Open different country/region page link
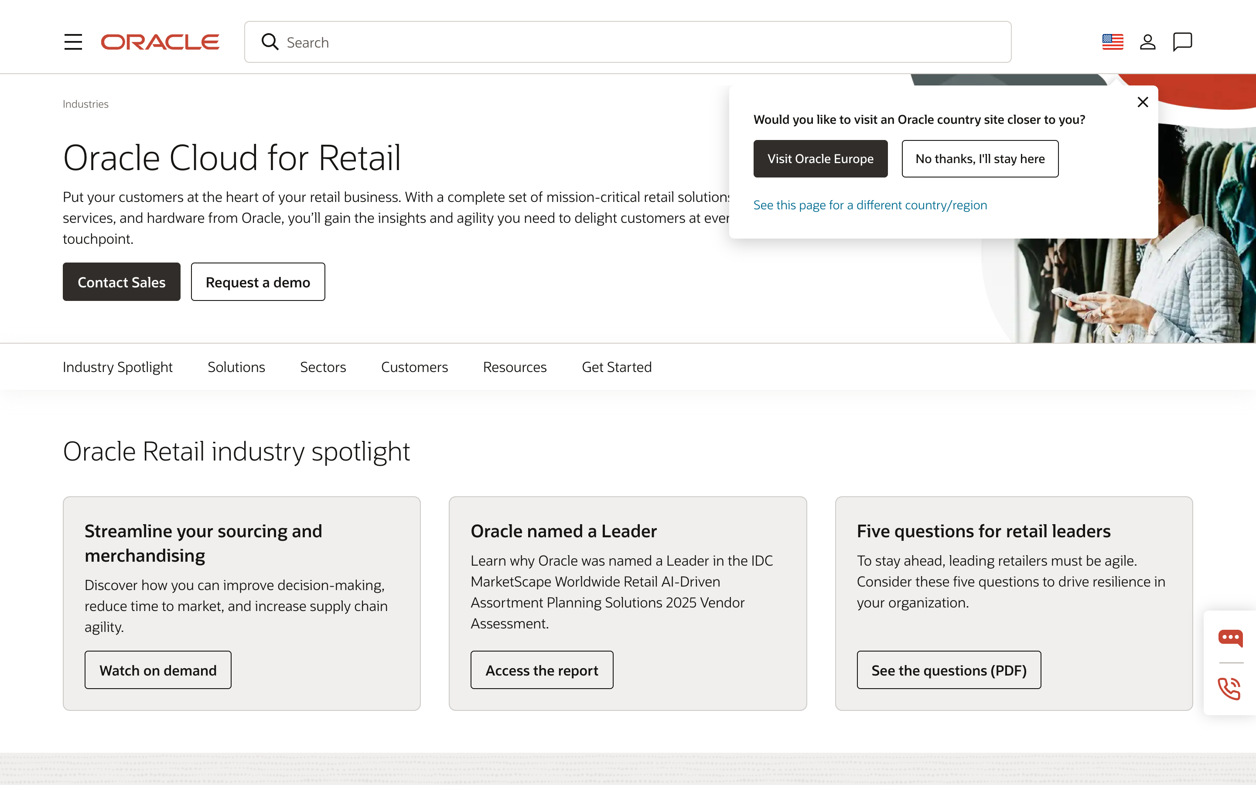 (x=870, y=205)
